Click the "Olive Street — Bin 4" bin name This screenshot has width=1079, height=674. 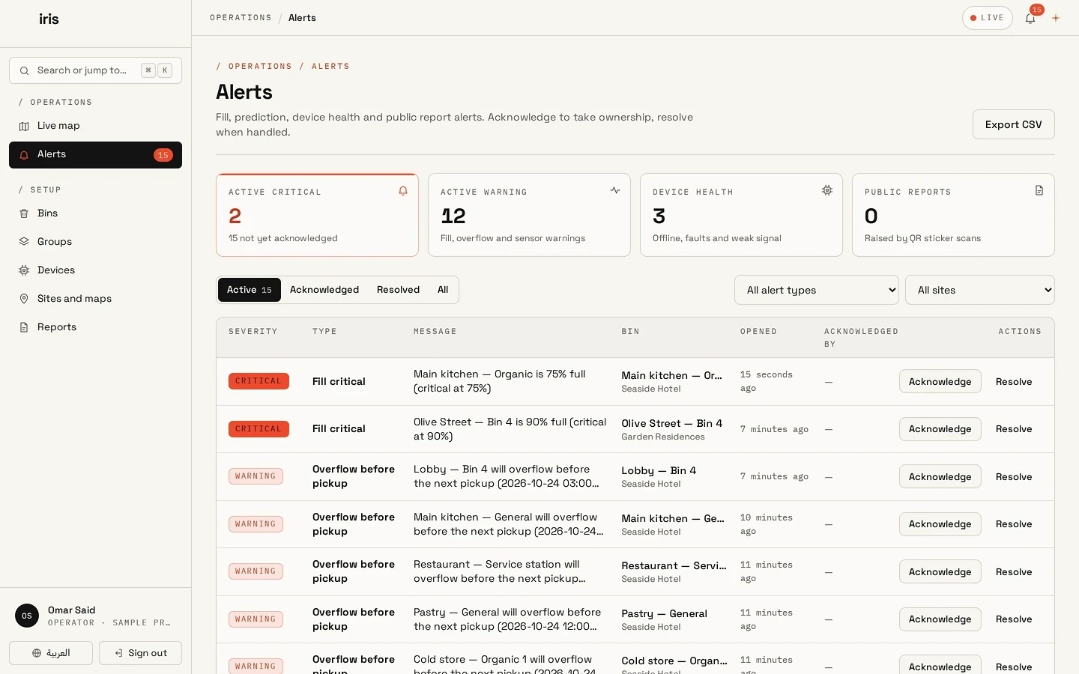pos(671,423)
